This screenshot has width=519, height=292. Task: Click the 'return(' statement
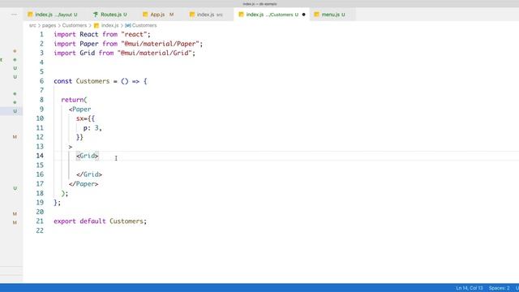74,100
